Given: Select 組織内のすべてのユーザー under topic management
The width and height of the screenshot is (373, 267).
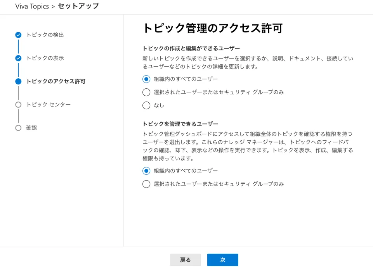Looking at the screenshot, I should tap(146, 171).
